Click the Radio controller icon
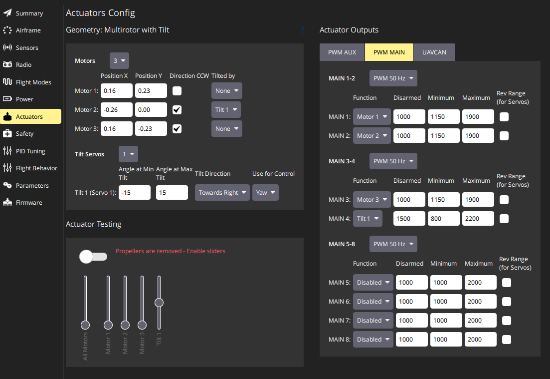 click(x=7, y=64)
